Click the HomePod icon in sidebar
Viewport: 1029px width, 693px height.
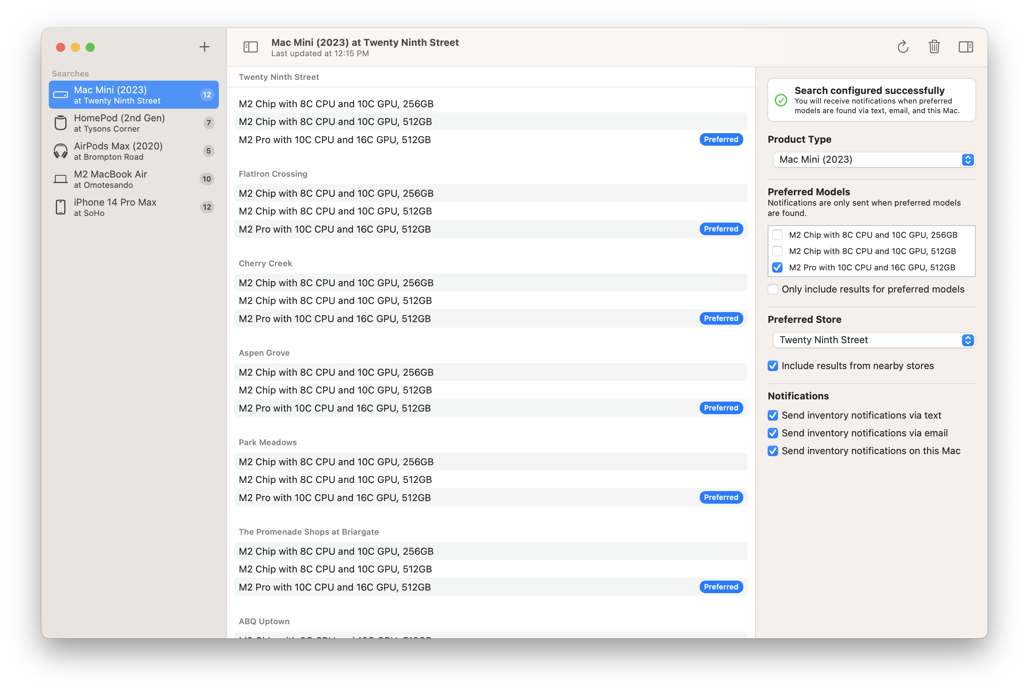click(x=61, y=123)
